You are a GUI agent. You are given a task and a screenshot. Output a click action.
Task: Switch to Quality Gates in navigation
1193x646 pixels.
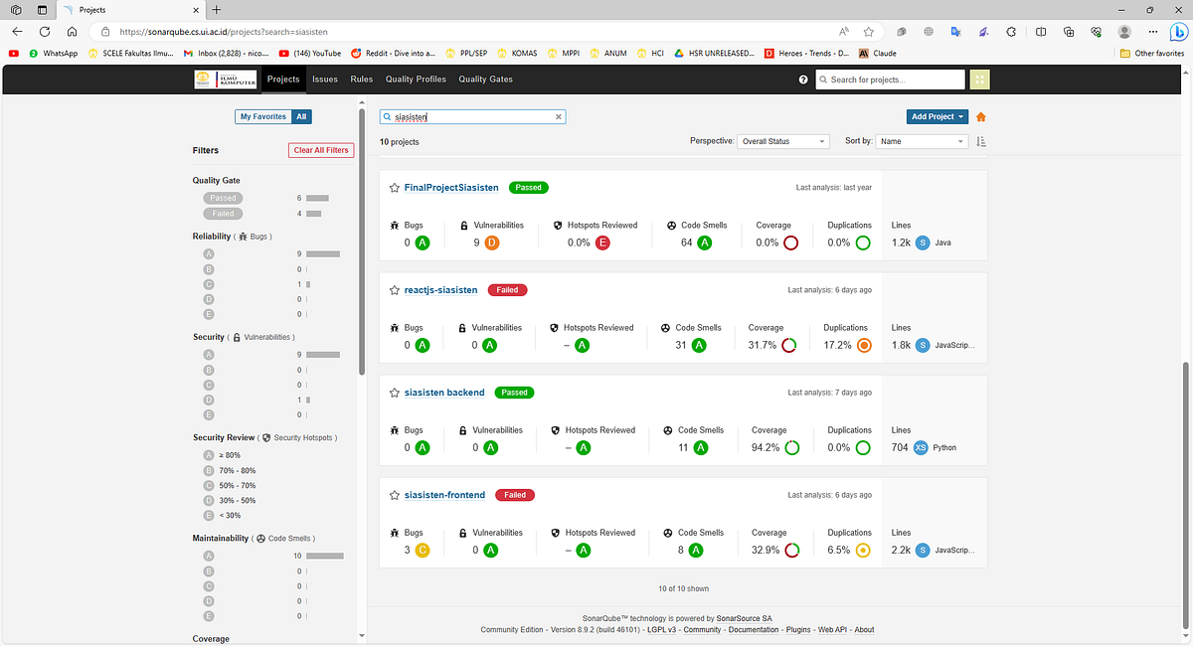[485, 79]
